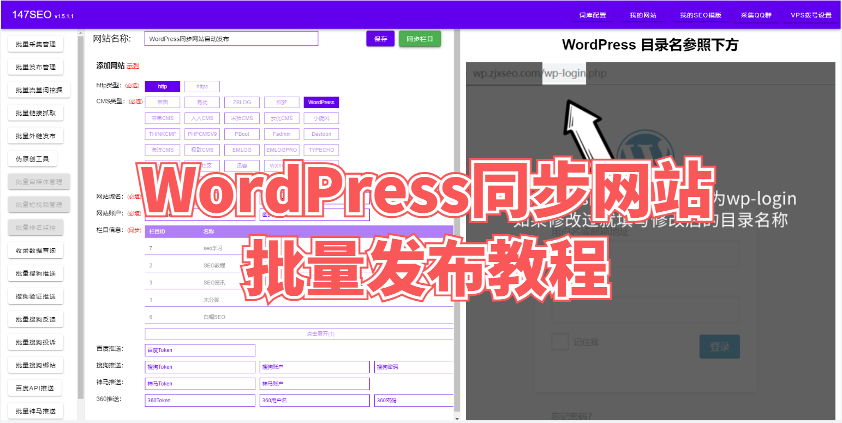Screen dimensions: 842x423
Task: Open 批量搜狗反馈 in the sidebar
Action: pyautogui.click(x=35, y=319)
